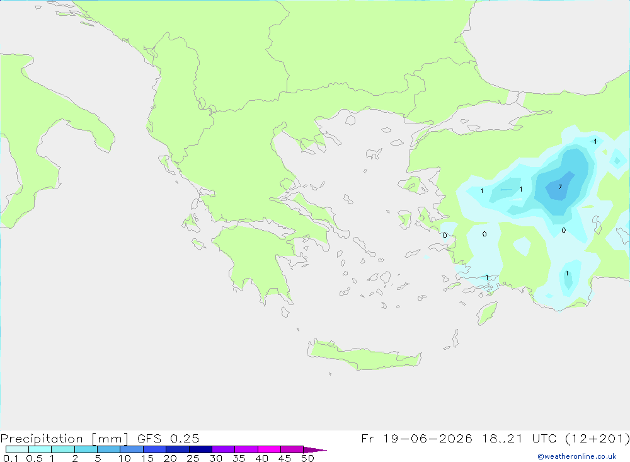Select the 10–15 mm legend color
The width and height of the screenshot is (630, 462).
[x=132, y=449]
